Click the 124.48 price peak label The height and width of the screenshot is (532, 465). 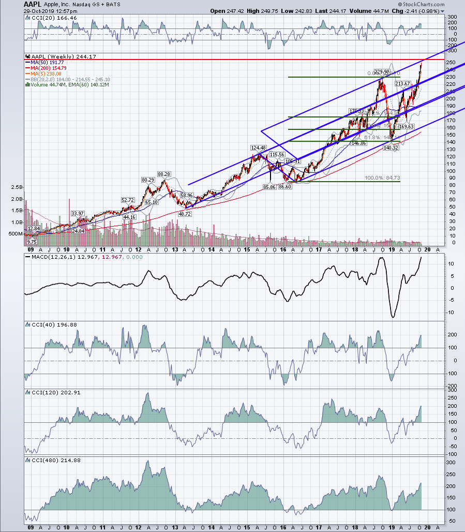click(259, 148)
